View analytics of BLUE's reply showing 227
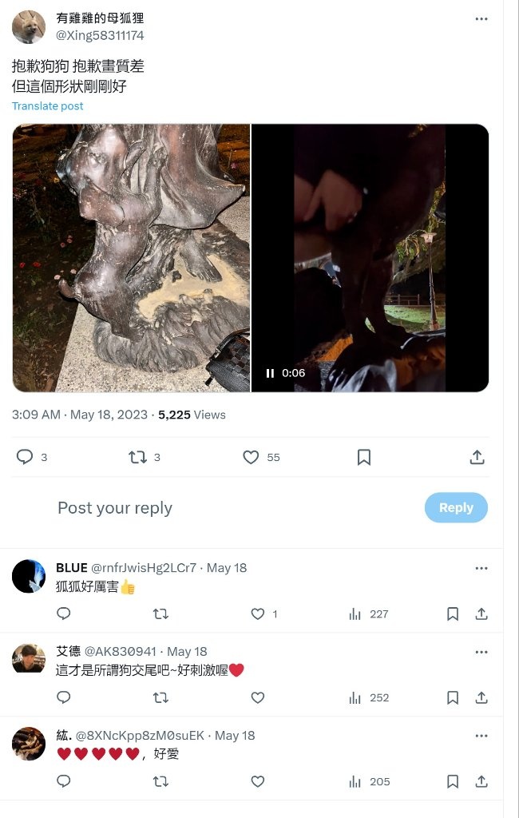The image size is (519, 818). point(368,614)
